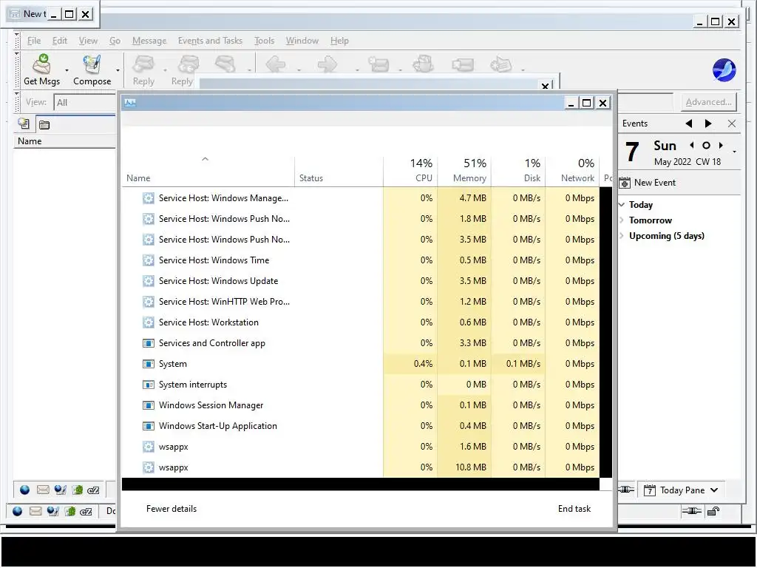This screenshot has width=757, height=568.
Task: Open the Go menu
Action: click(115, 41)
